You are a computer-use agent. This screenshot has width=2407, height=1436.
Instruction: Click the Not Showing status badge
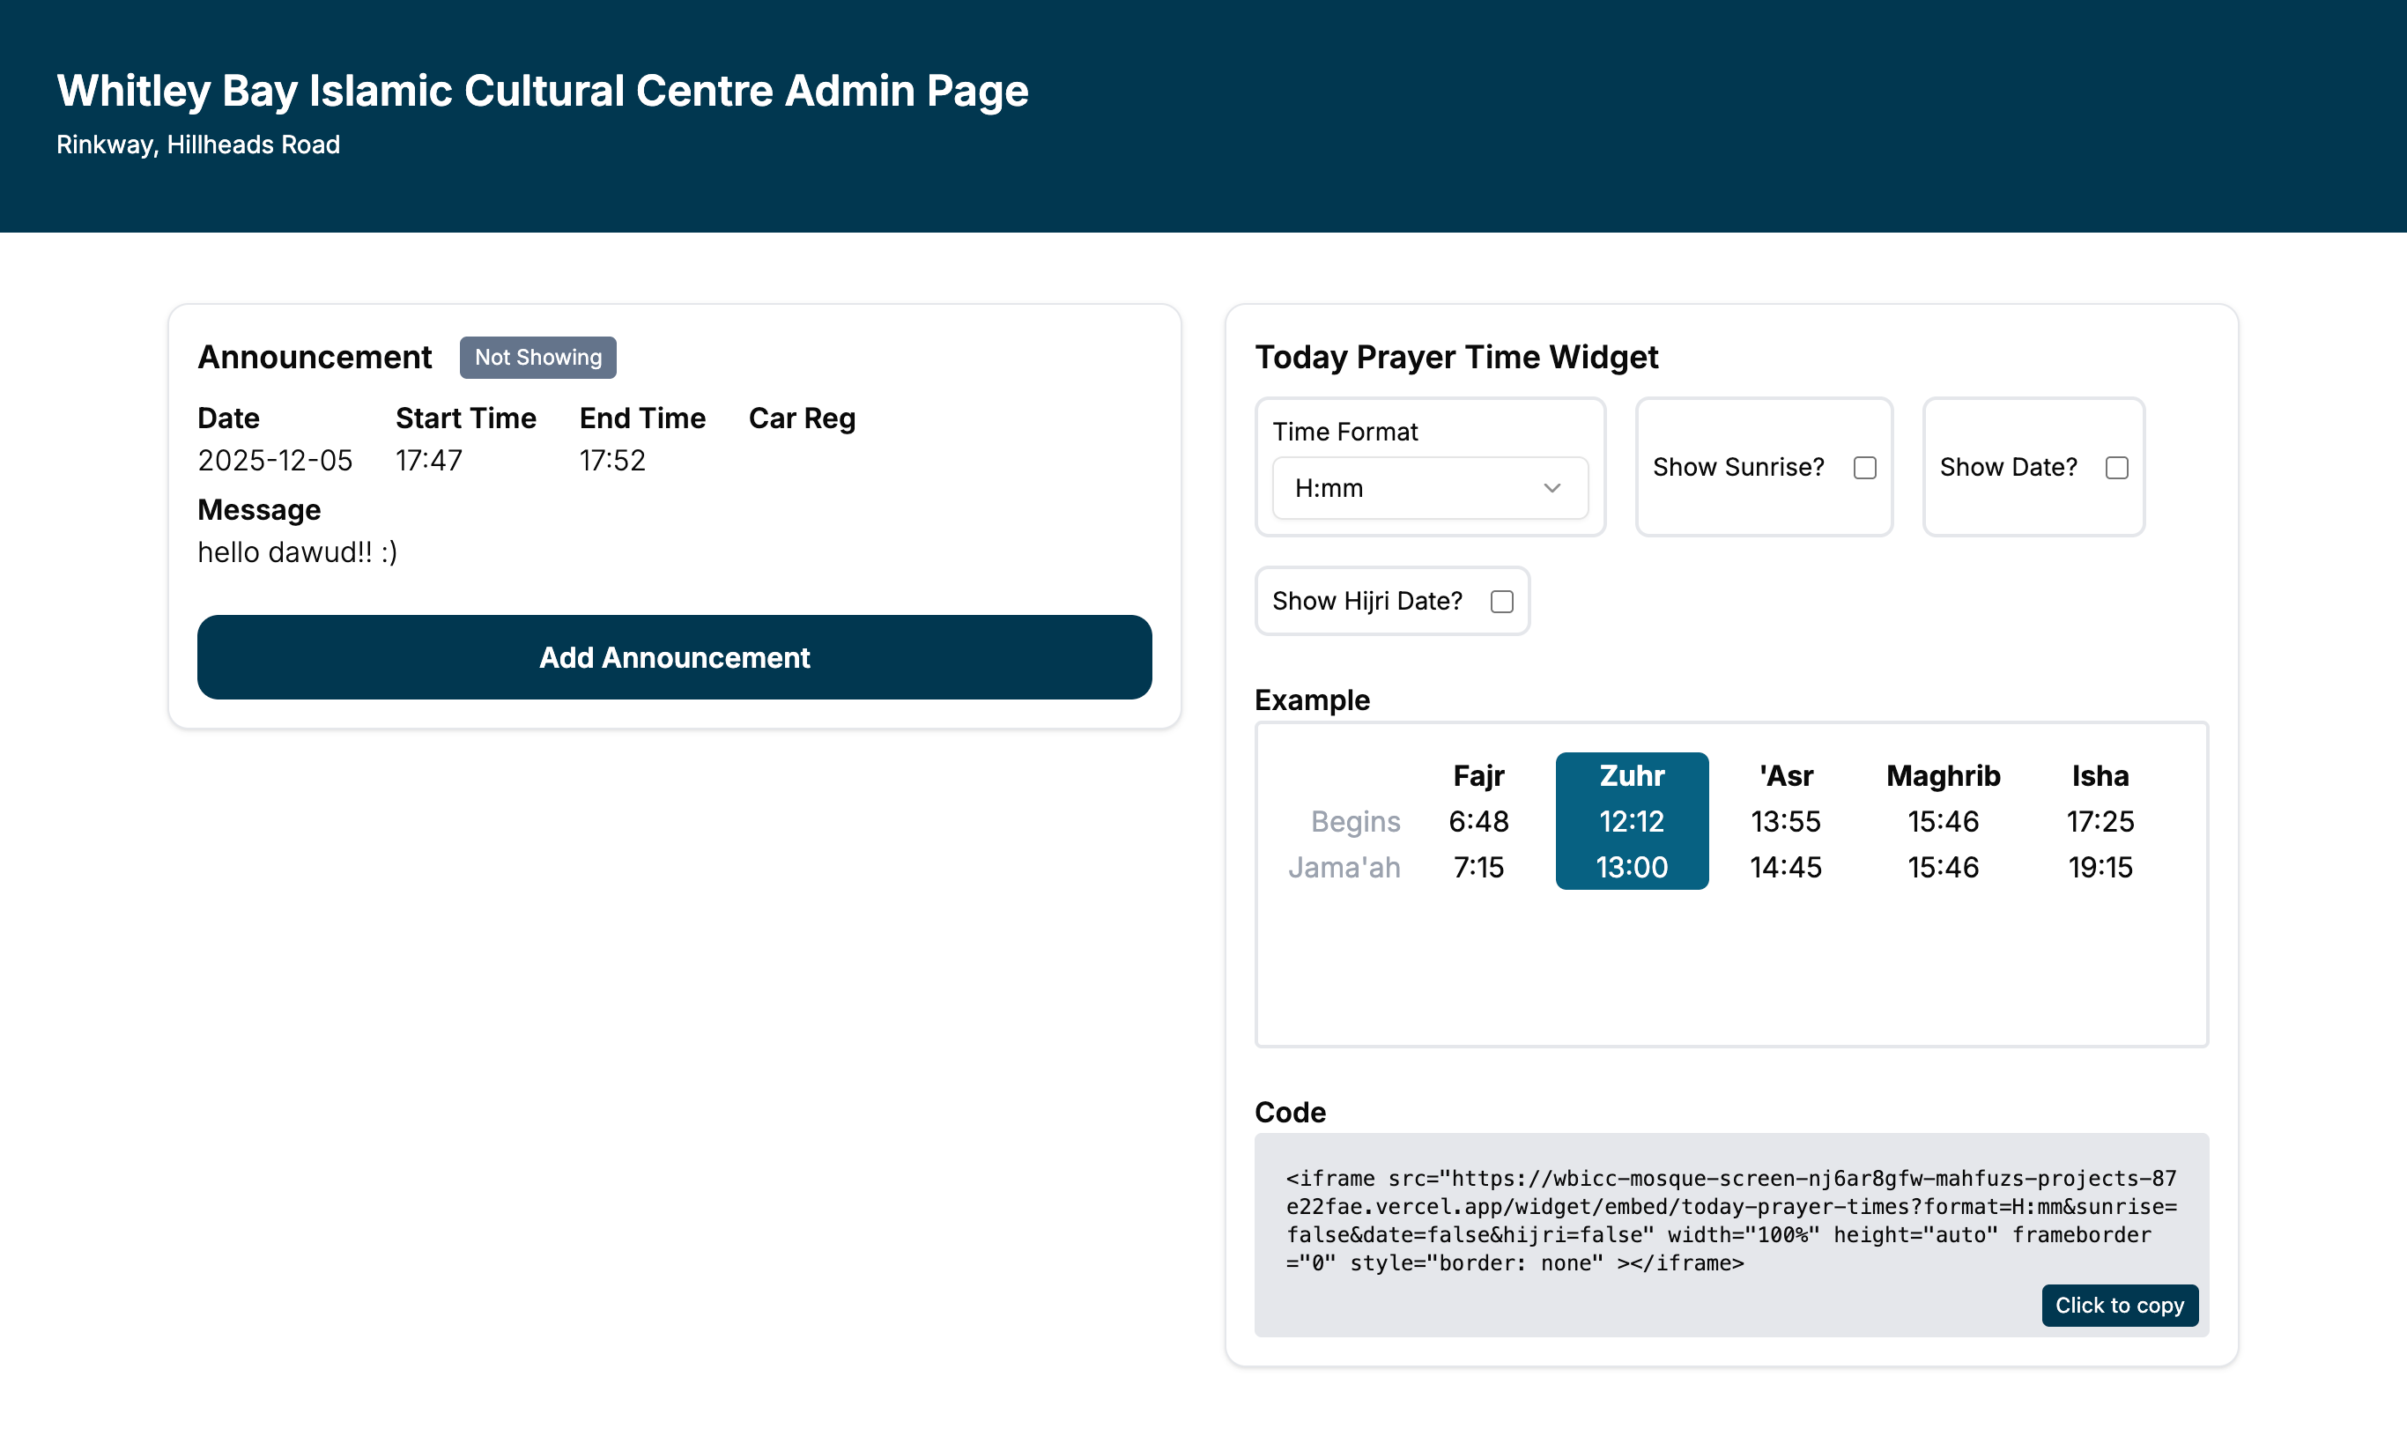tap(538, 357)
